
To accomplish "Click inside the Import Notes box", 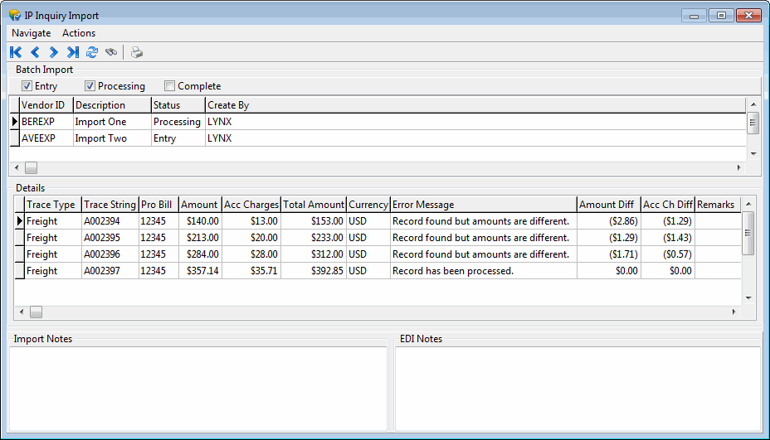I will point(197,388).
